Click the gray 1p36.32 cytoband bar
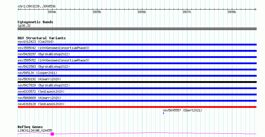This screenshot has width=265, height=137. click(x=137, y=29)
